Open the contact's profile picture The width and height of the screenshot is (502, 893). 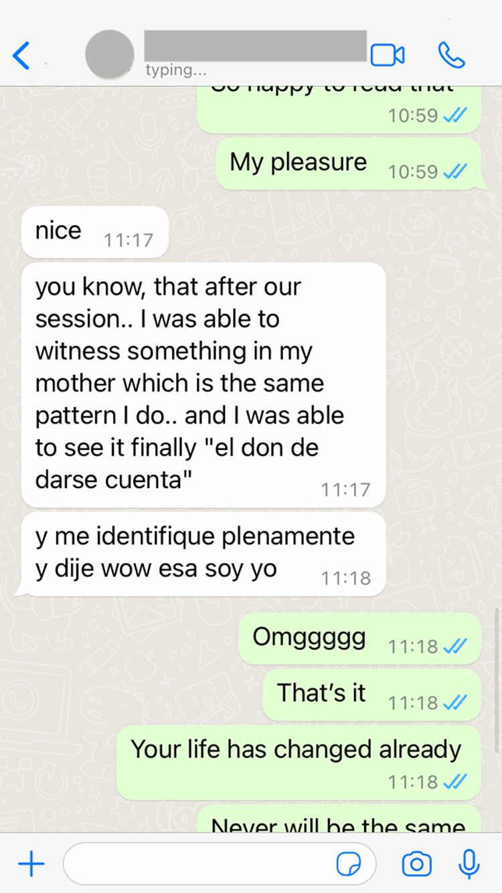click(109, 55)
